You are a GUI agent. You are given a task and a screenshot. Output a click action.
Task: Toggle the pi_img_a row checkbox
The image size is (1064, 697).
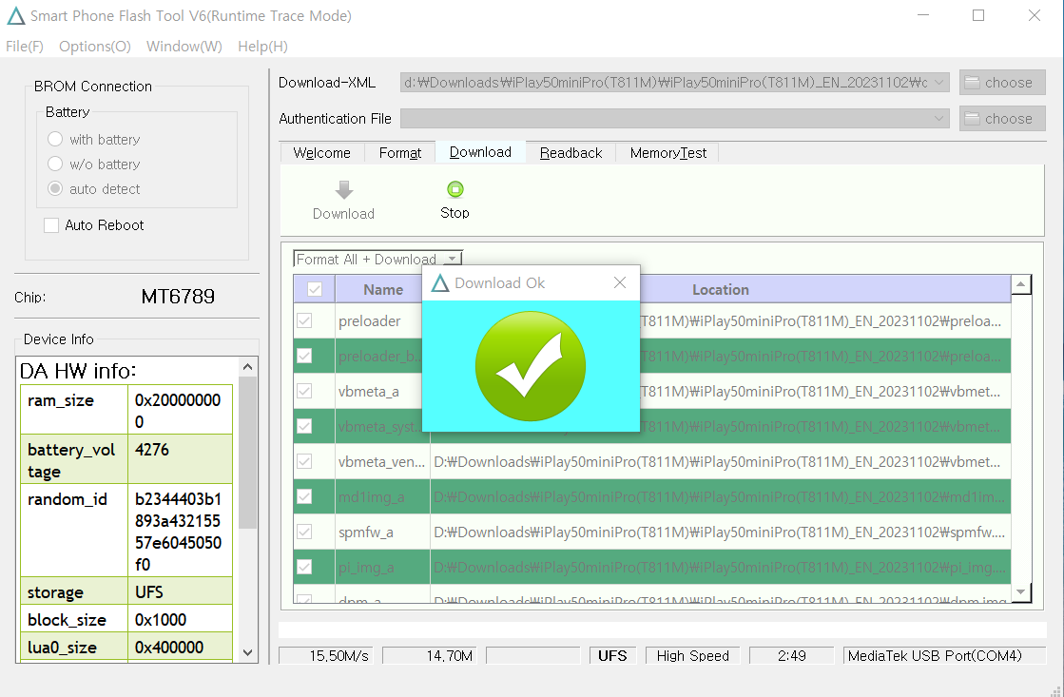pos(304,567)
